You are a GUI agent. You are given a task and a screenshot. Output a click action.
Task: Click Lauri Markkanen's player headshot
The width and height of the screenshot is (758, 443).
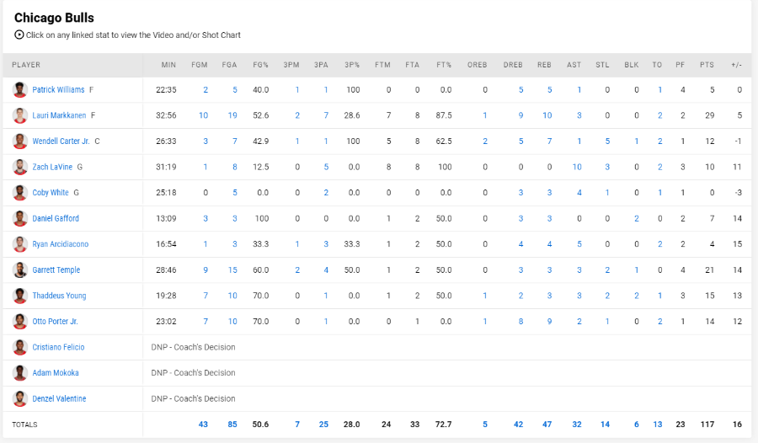pos(20,115)
